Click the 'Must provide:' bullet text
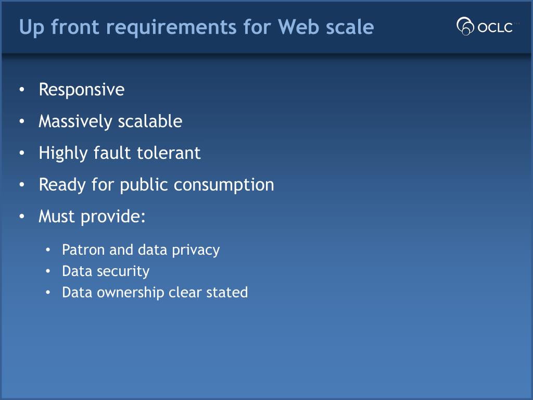 pyautogui.click(x=92, y=216)
